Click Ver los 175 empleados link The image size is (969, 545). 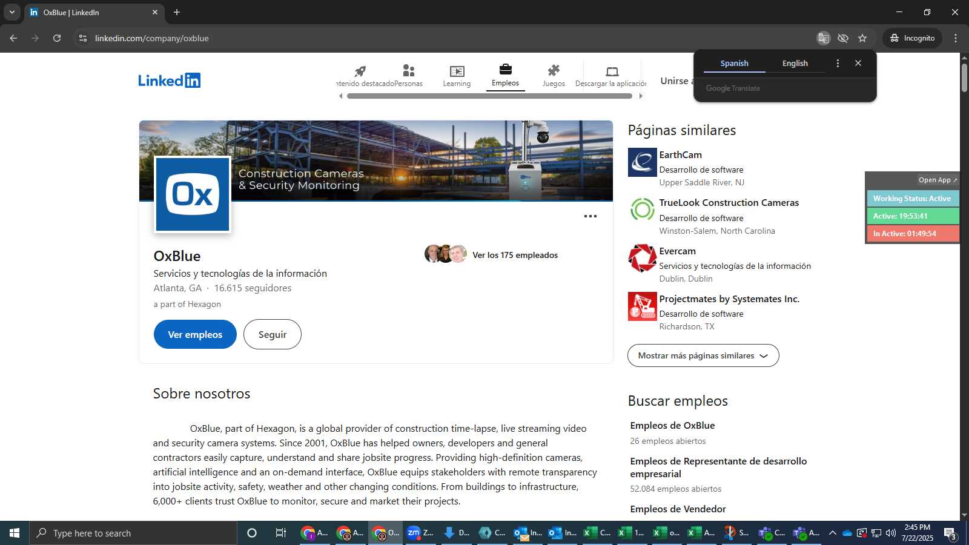pyautogui.click(x=515, y=255)
